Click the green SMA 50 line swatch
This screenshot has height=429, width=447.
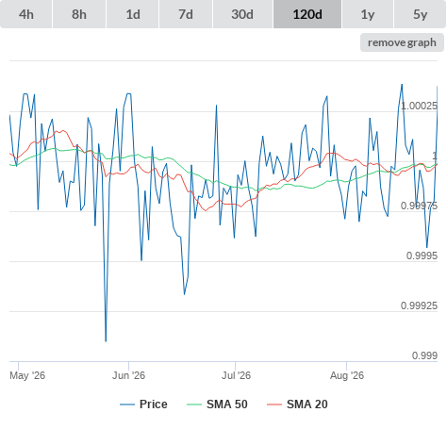(194, 404)
